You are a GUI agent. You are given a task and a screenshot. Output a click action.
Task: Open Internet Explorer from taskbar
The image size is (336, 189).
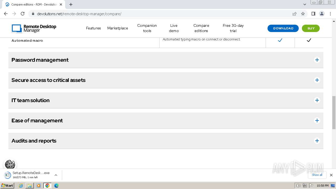[21, 186]
